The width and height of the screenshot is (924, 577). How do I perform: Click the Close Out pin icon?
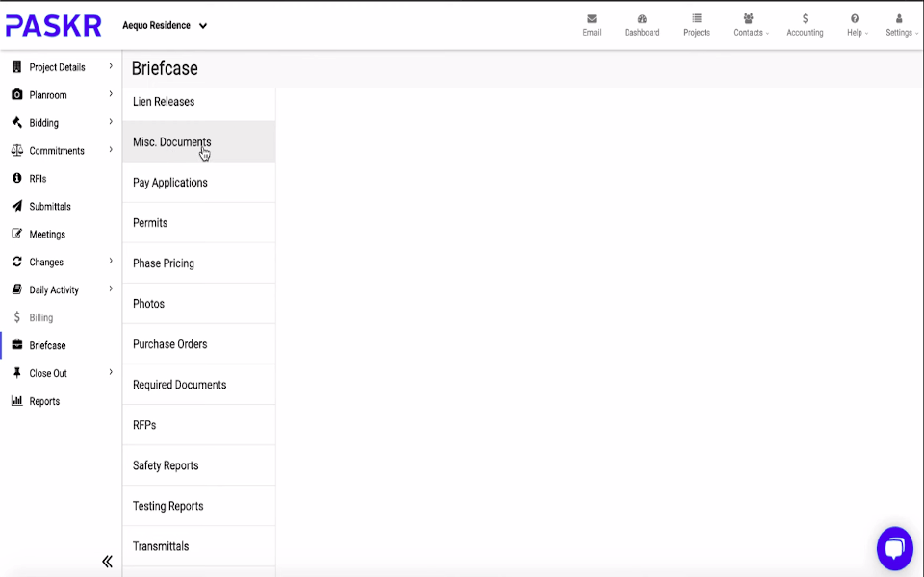pyautogui.click(x=16, y=373)
